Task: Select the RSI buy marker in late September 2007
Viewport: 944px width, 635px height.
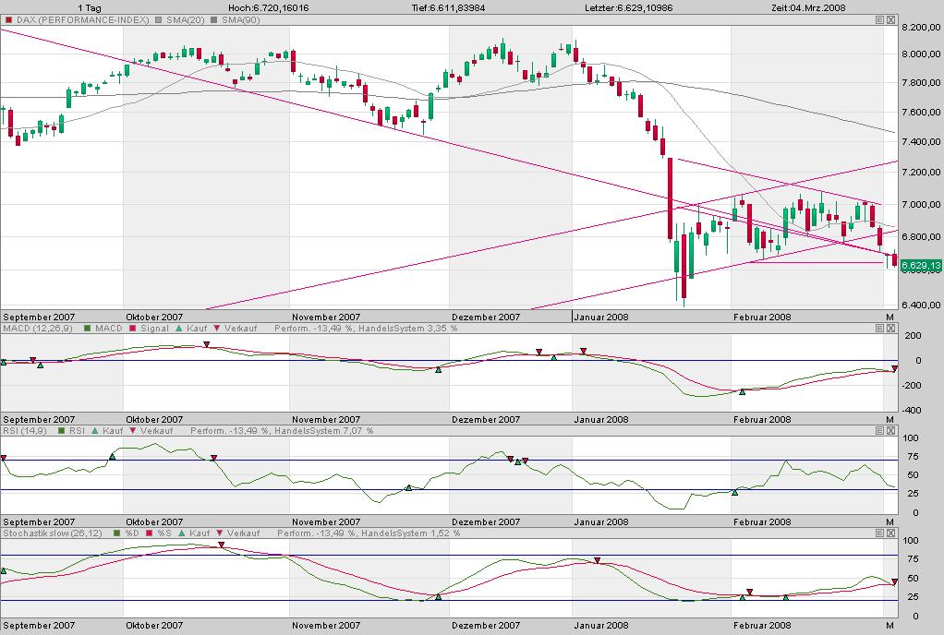Action: pos(112,457)
